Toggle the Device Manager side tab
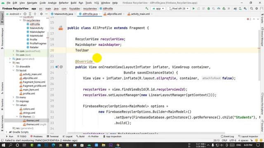264x148 pixels. click(262, 37)
